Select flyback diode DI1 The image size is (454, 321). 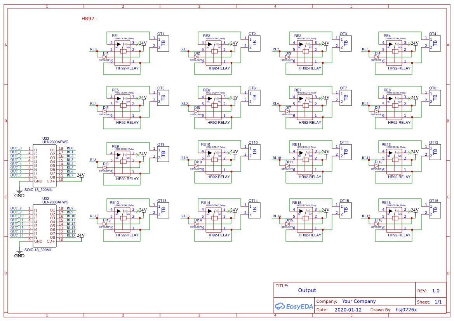click(x=105, y=57)
